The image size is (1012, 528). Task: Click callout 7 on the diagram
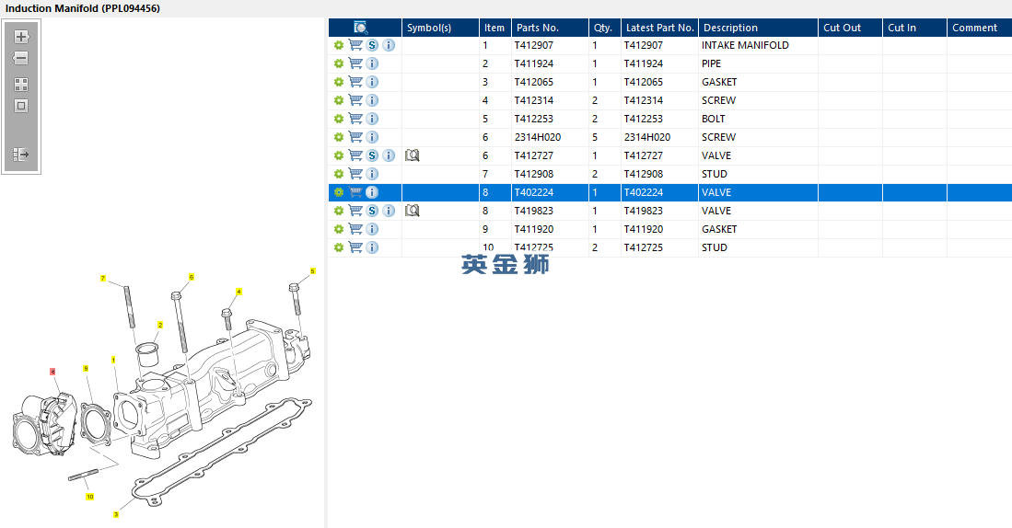point(102,279)
